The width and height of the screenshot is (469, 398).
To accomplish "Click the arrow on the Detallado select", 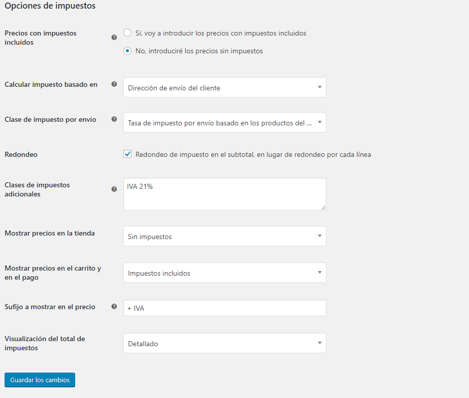I will (x=320, y=343).
